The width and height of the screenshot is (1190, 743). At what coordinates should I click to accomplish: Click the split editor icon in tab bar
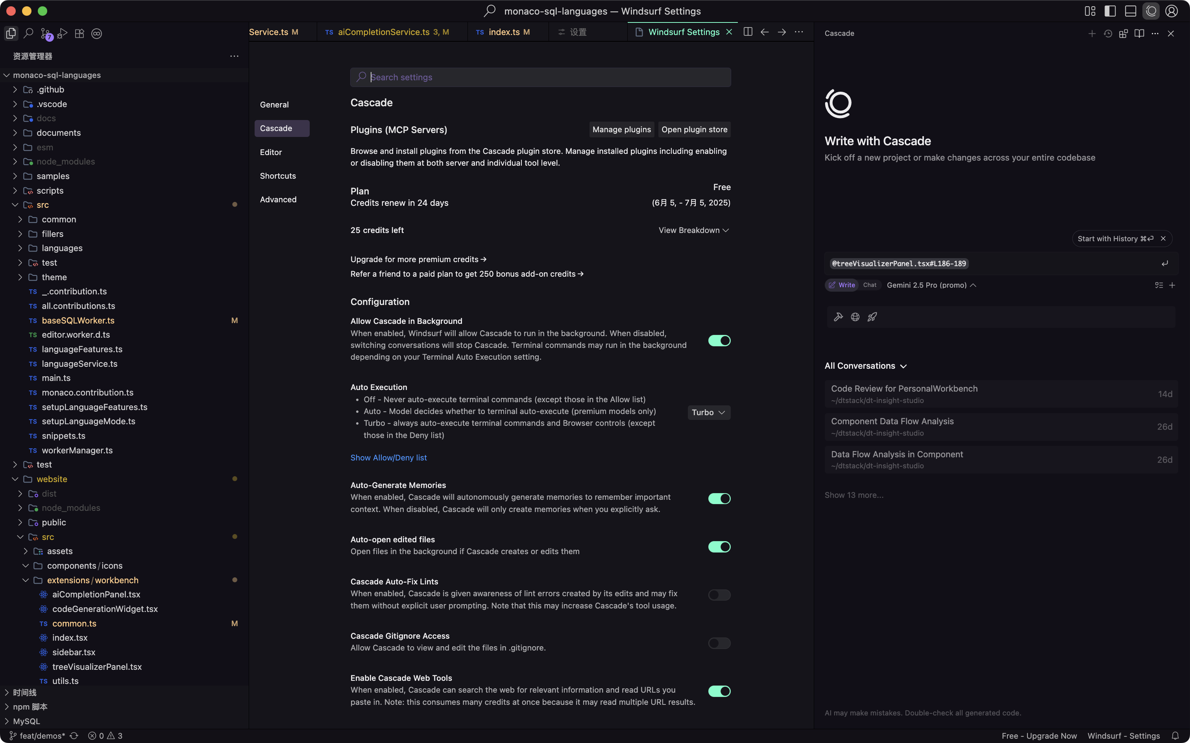pos(748,32)
